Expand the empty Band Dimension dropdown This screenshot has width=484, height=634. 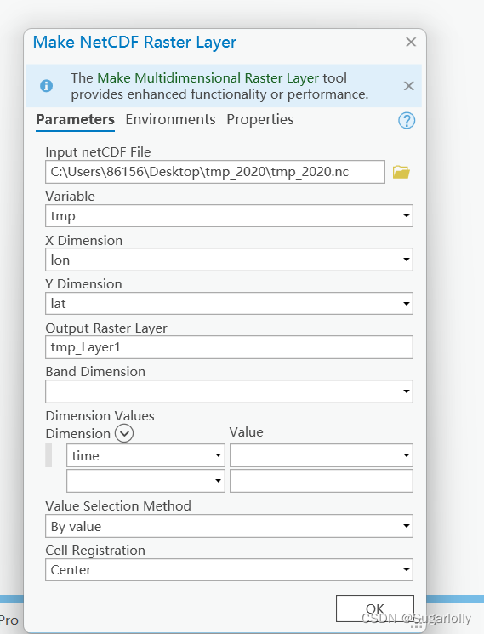pyautogui.click(x=229, y=391)
